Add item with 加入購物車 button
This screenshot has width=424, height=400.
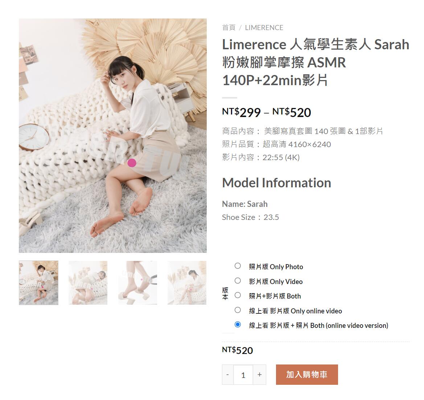[x=307, y=375]
